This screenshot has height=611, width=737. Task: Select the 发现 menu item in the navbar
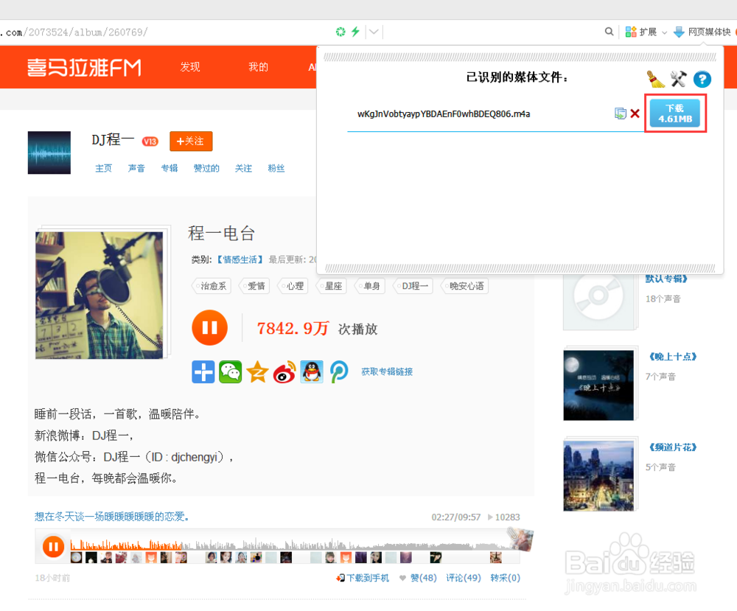pos(190,67)
